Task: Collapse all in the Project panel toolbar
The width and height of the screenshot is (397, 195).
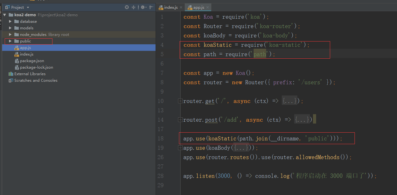Action: click(x=134, y=7)
